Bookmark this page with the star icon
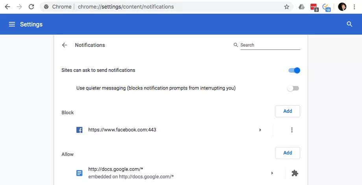362x185 pixels. [x=286, y=7]
